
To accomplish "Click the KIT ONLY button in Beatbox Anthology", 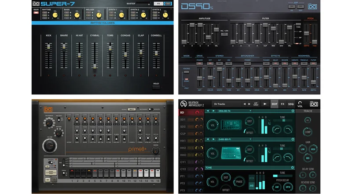I will pyautogui.click(x=256, y=104).
